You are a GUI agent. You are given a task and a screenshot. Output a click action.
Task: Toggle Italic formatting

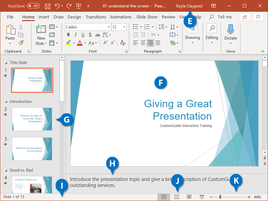75,35
